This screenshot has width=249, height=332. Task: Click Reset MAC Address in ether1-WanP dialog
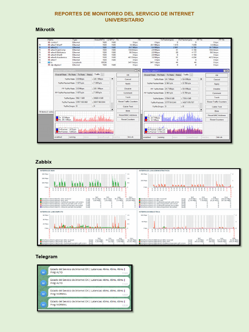click(x=128, y=115)
